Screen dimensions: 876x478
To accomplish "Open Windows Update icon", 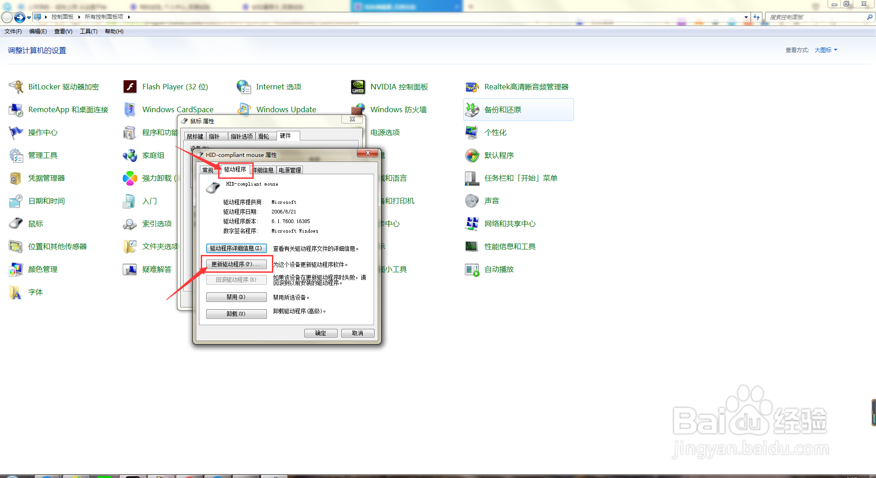I will point(244,109).
